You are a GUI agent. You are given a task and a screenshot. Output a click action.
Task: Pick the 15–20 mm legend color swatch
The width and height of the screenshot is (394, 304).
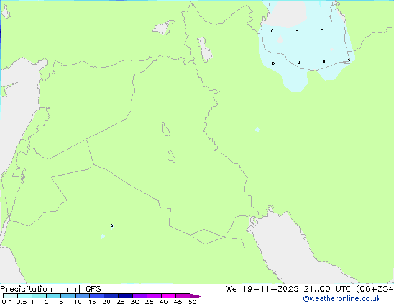(96, 296)
